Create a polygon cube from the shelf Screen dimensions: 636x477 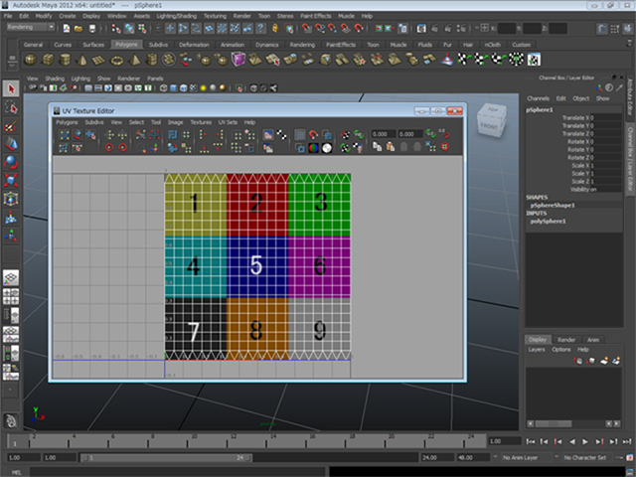pos(48,60)
